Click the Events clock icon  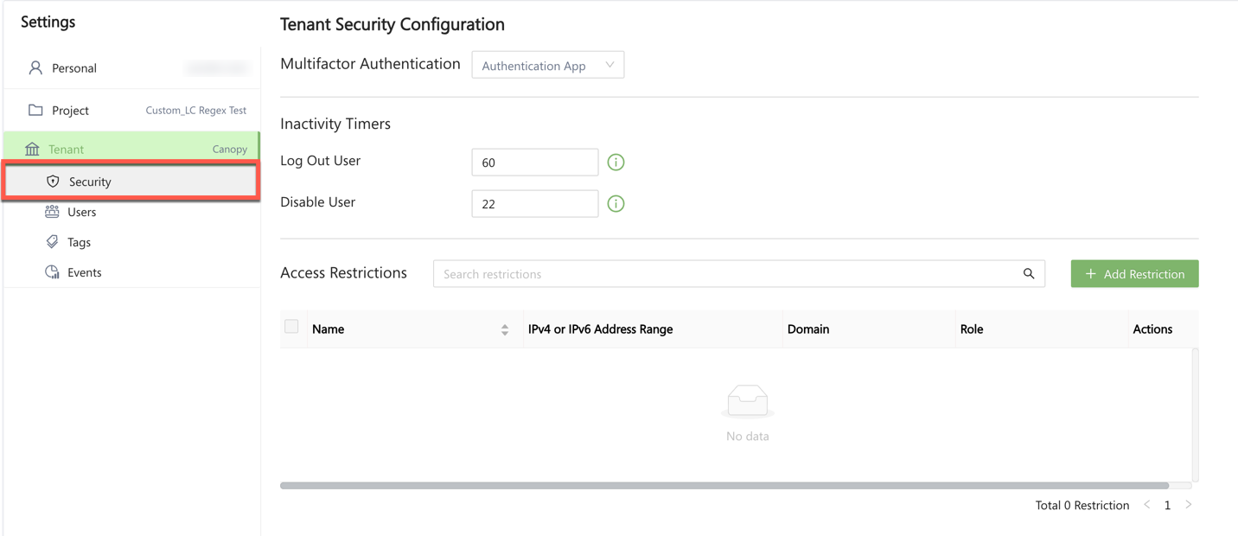pos(52,272)
